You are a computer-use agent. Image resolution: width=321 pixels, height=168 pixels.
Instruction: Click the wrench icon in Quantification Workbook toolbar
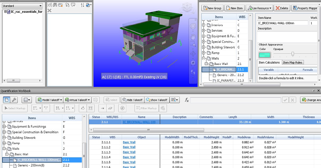14,100
